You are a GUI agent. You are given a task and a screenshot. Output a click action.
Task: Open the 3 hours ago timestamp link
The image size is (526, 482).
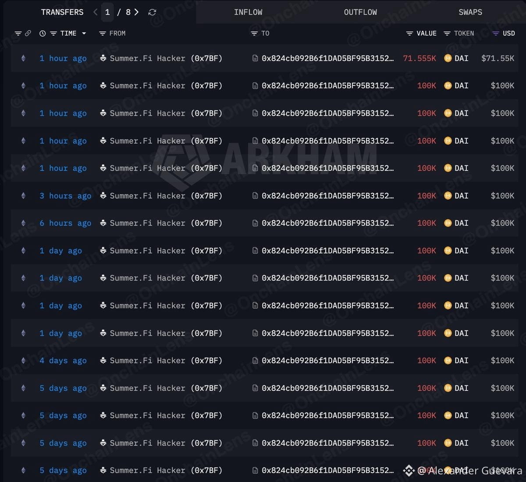(x=65, y=195)
